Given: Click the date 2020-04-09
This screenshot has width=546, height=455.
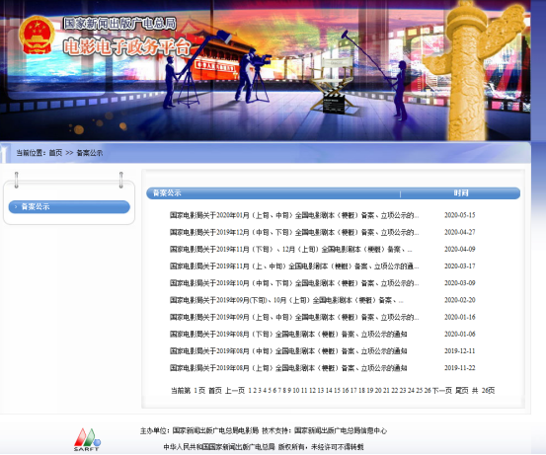Looking at the screenshot, I should click(x=460, y=250).
